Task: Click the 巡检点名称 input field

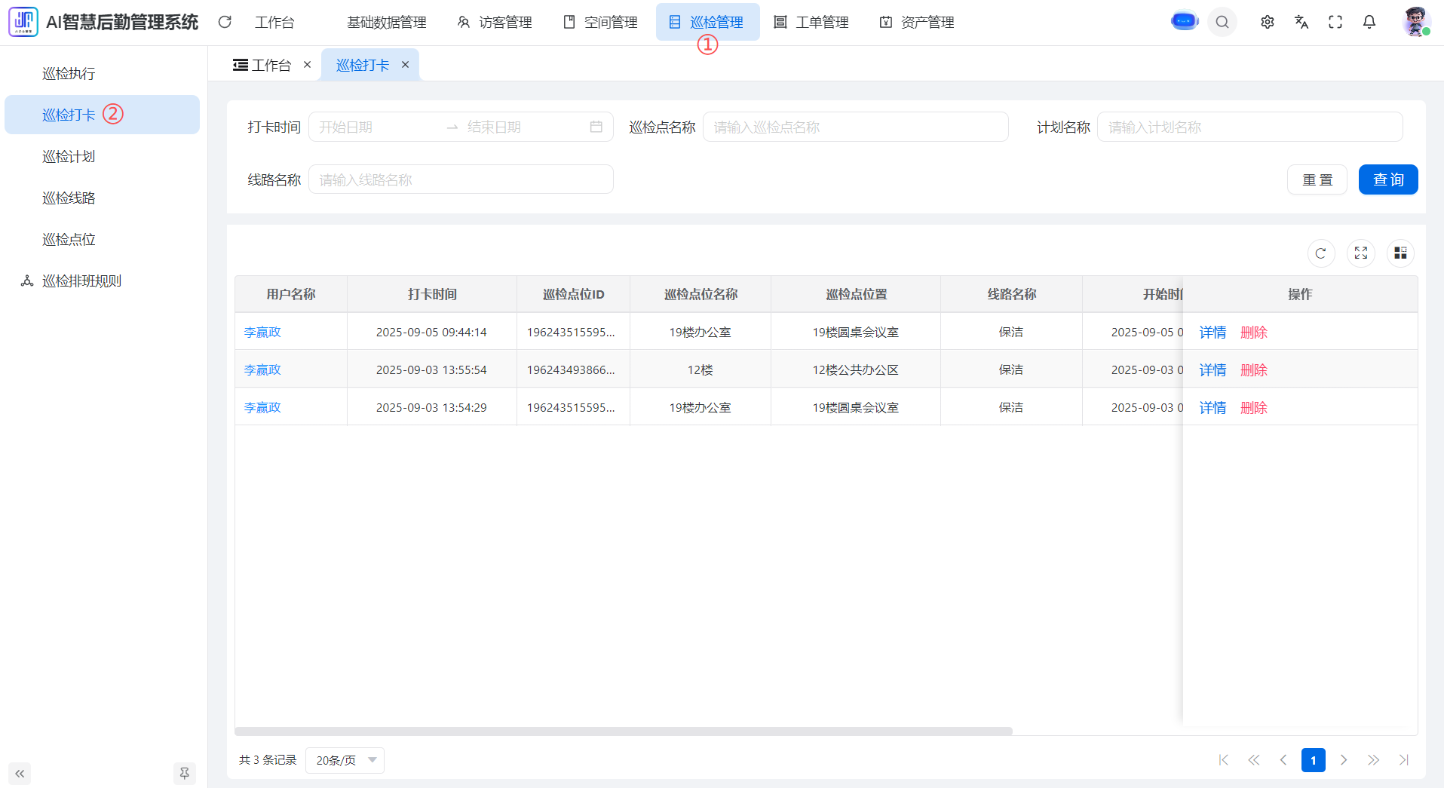Action: [855, 127]
